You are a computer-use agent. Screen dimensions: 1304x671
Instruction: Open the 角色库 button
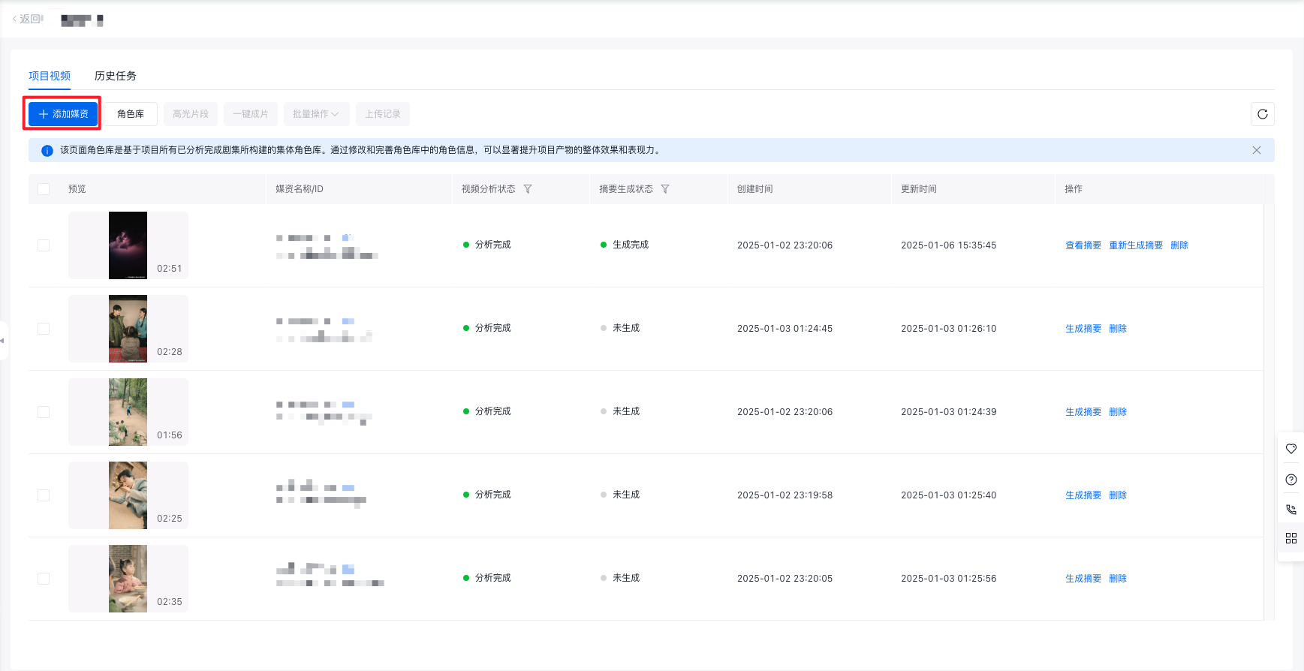pyautogui.click(x=131, y=114)
